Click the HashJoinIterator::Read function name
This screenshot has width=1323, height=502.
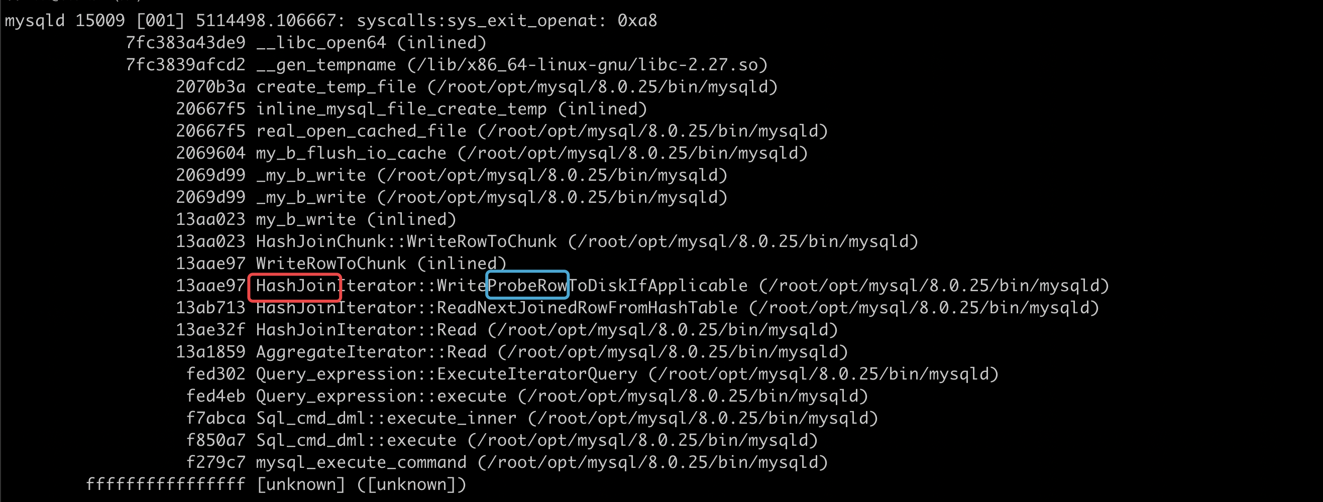pyautogui.click(x=366, y=330)
